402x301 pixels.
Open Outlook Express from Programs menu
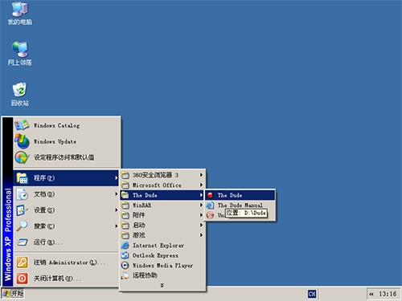point(162,255)
